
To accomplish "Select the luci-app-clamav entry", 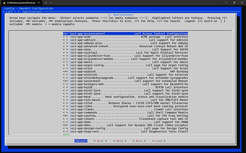I will tap(125, 109).
